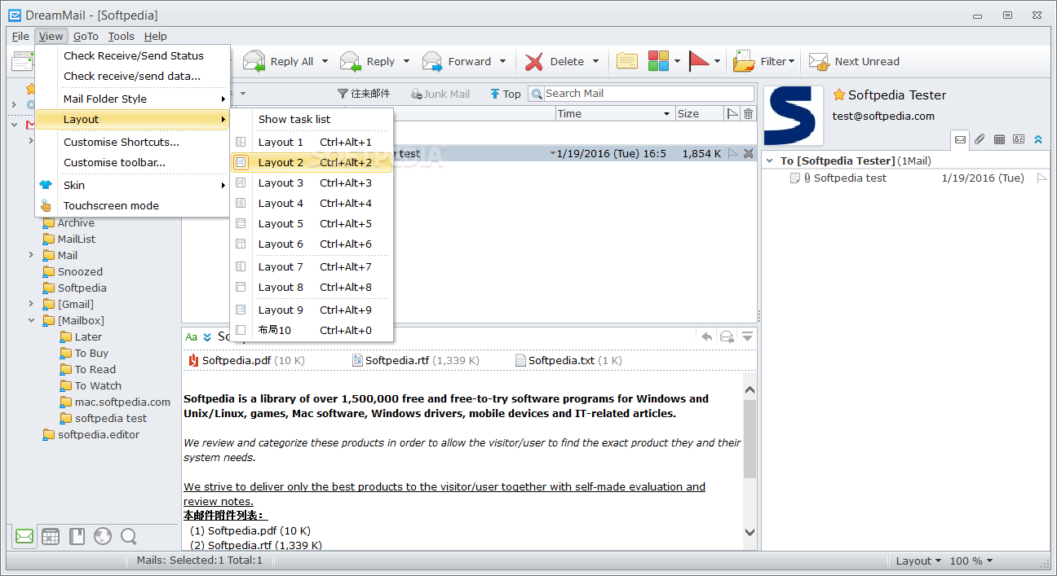Toggle the star next to Softpedia Tester

(x=839, y=95)
